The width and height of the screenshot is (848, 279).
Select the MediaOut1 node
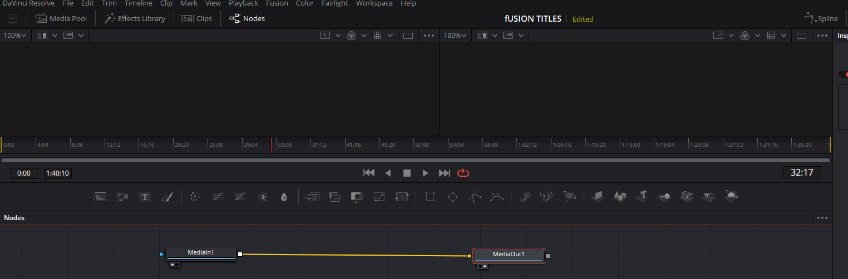(509, 256)
